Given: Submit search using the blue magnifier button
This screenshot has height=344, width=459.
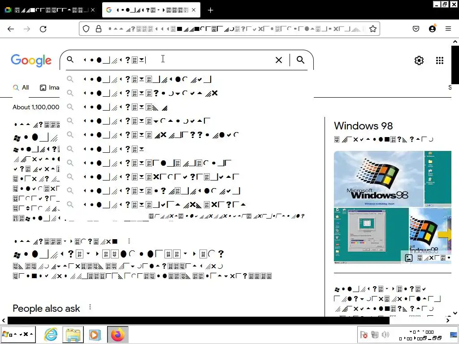Looking at the screenshot, I should (x=300, y=60).
